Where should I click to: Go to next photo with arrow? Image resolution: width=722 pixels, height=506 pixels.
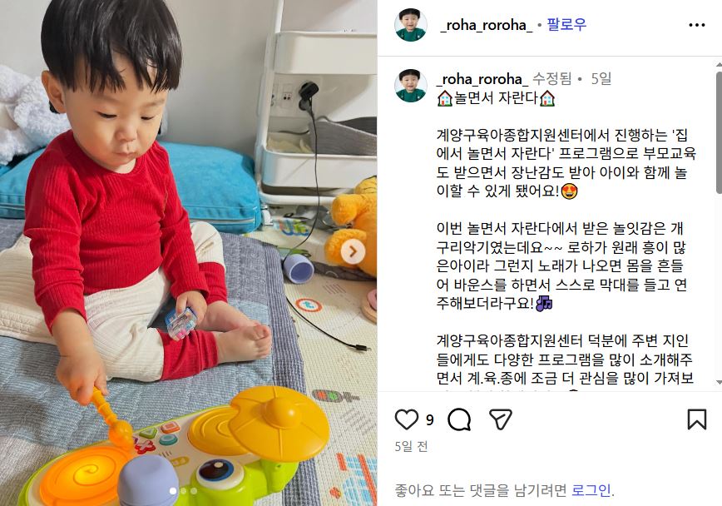click(354, 251)
